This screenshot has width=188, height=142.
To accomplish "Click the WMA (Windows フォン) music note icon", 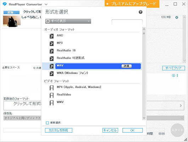I will (x=51, y=74).
